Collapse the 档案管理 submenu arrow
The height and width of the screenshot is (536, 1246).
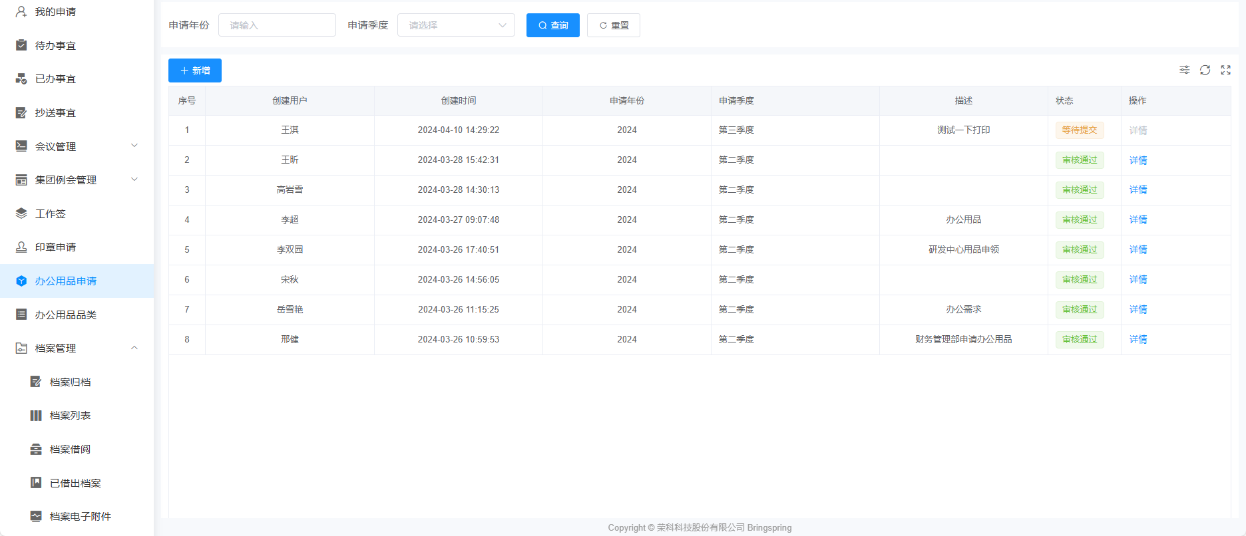click(134, 348)
